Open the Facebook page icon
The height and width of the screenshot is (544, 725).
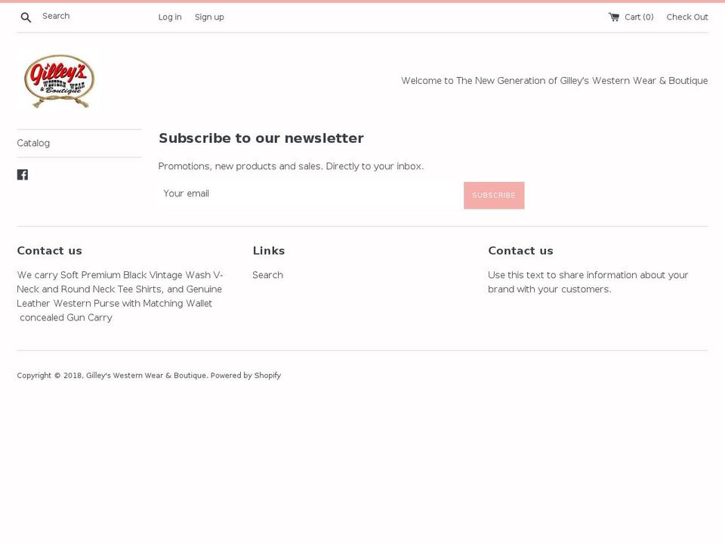[23, 175]
